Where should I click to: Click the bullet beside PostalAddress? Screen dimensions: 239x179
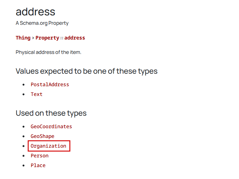click(x=23, y=85)
